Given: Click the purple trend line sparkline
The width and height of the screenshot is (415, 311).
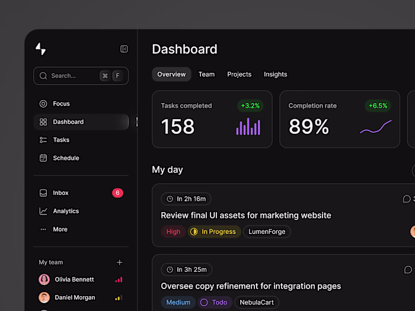Looking at the screenshot, I should point(376,127).
